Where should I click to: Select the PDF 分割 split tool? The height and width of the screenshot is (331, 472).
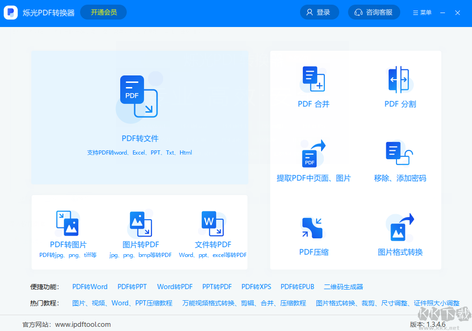click(x=400, y=86)
